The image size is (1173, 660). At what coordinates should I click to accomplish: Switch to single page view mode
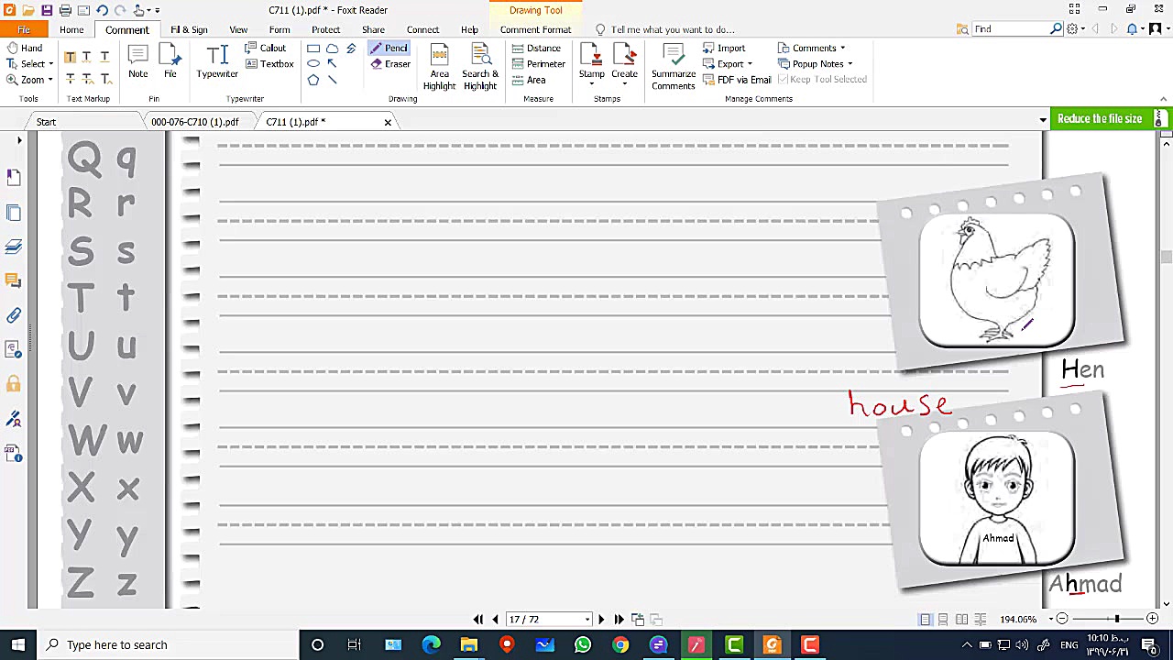click(926, 620)
